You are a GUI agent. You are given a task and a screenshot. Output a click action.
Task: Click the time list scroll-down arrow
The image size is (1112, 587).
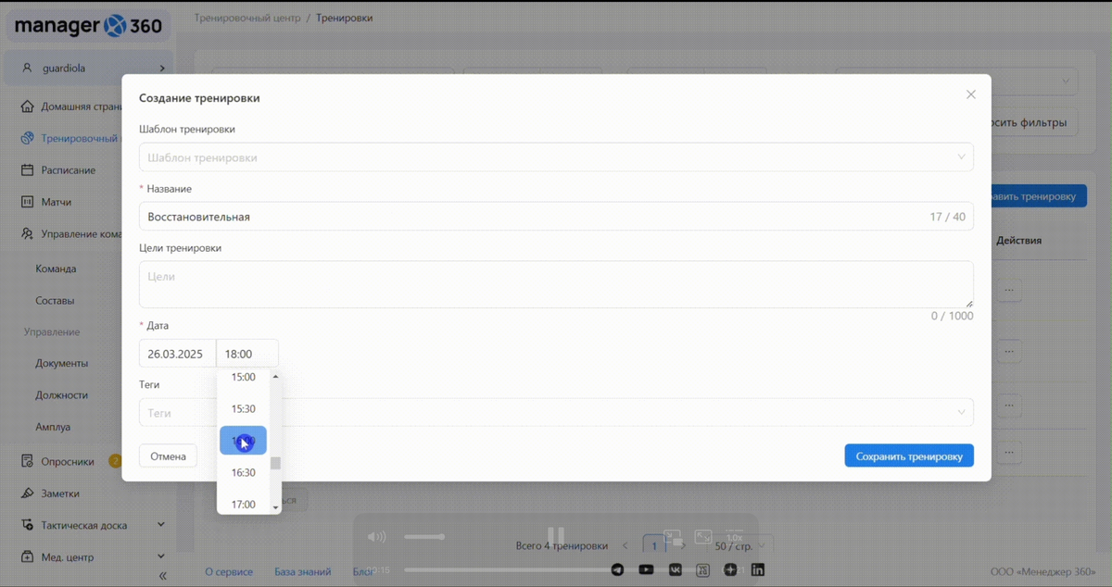coord(275,507)
